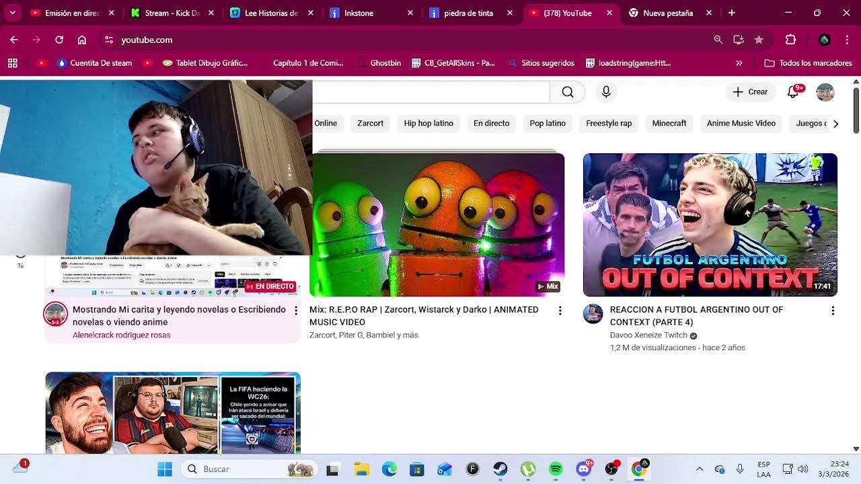Click the Crear button
861x484 pixels.
tap(750, 92)
